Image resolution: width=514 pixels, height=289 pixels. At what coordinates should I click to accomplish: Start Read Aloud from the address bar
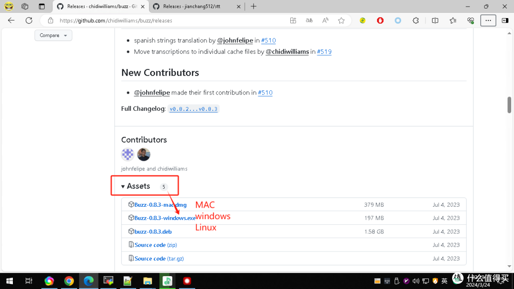pos(325,20)
